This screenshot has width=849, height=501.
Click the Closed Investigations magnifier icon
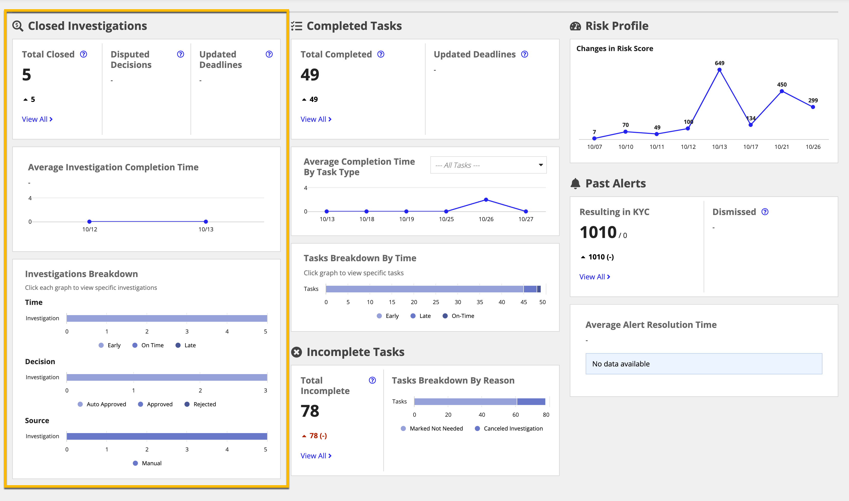click(18, 26)
